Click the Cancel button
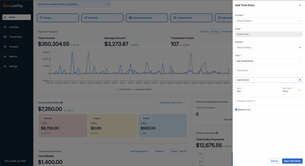 tap(274, 161)
